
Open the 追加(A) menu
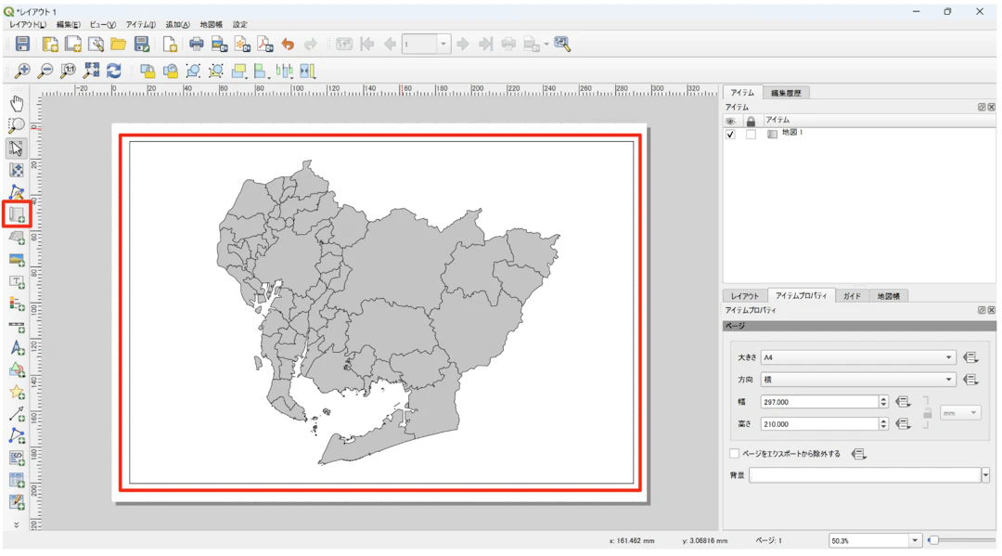click(x=177, y=25)
